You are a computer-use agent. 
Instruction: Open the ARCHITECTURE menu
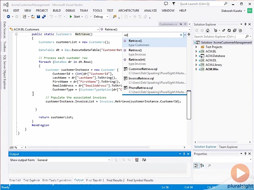click(128, 10)
